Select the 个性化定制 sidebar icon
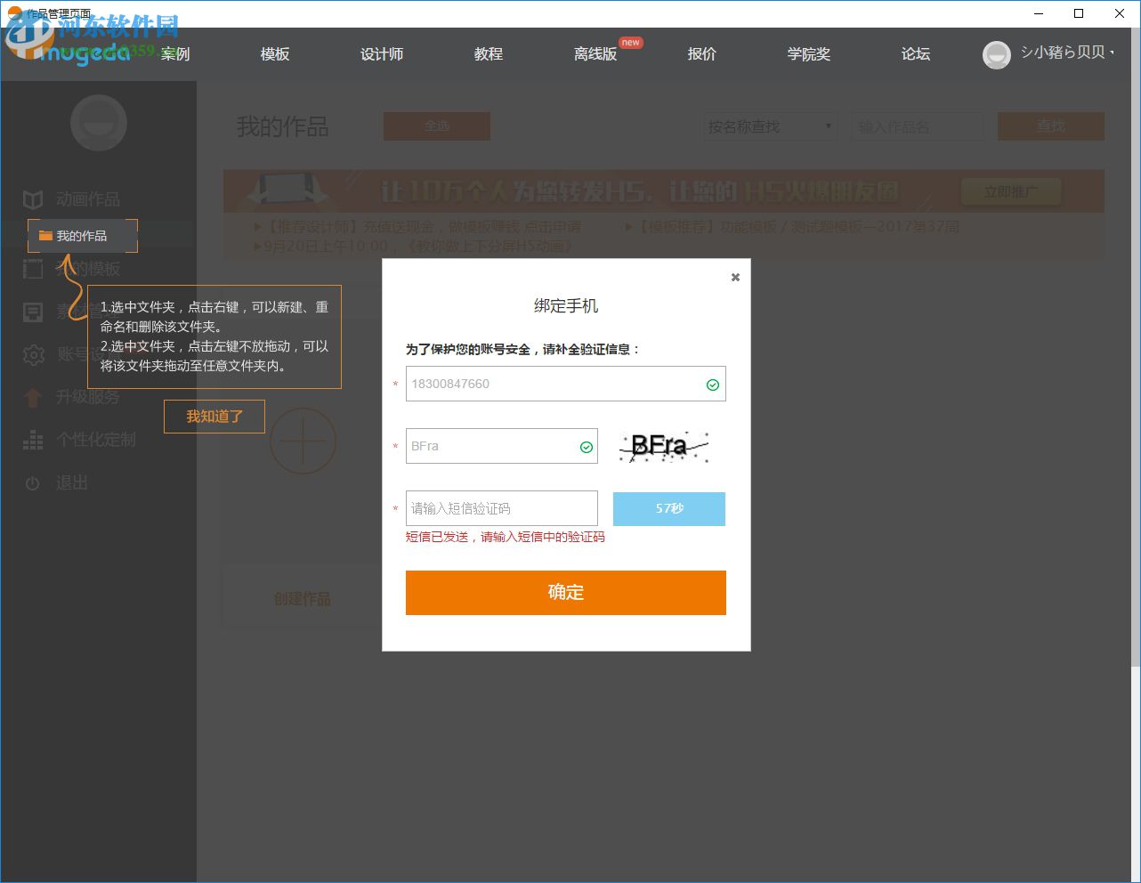This screenshot has height=883, width=1141. tap(33, 441)
